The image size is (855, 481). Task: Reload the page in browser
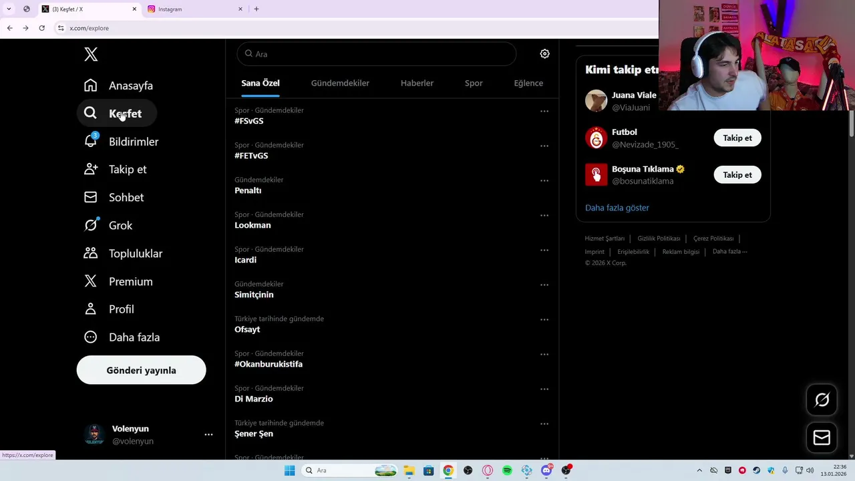(x=41, y=28)
